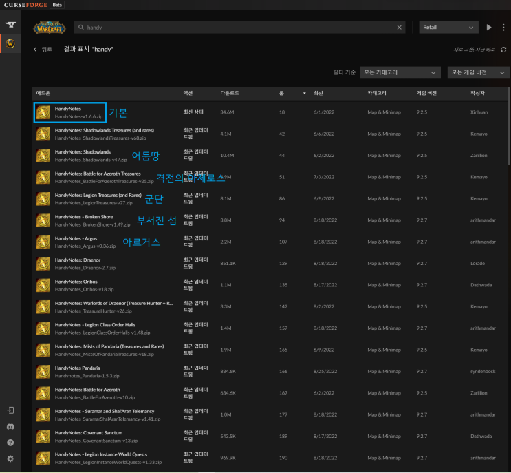Click the Beta badge next to CurseForge
511x473 pixels.
[x=57, y=5]
